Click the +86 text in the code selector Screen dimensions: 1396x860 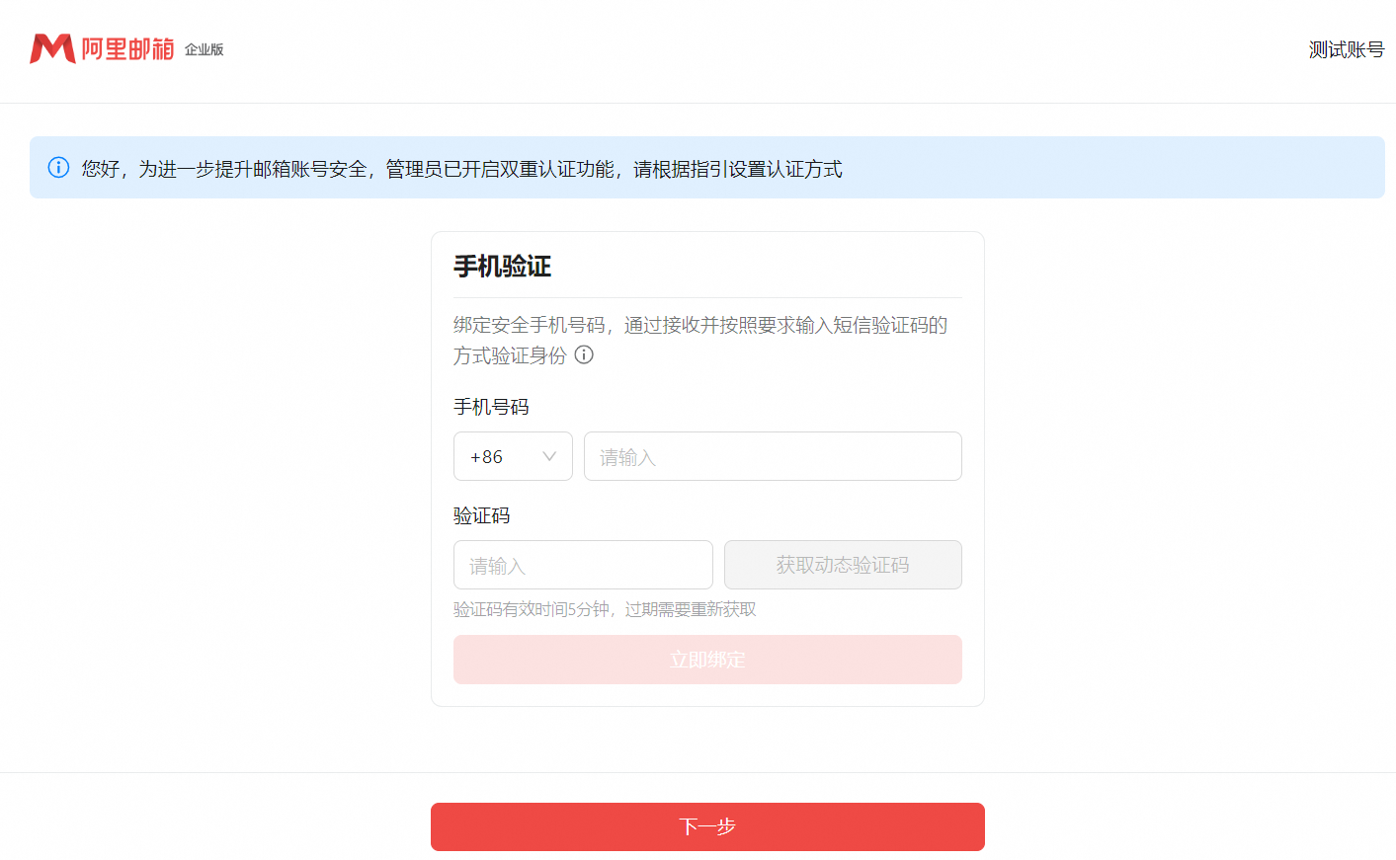(x=486, y=457)
